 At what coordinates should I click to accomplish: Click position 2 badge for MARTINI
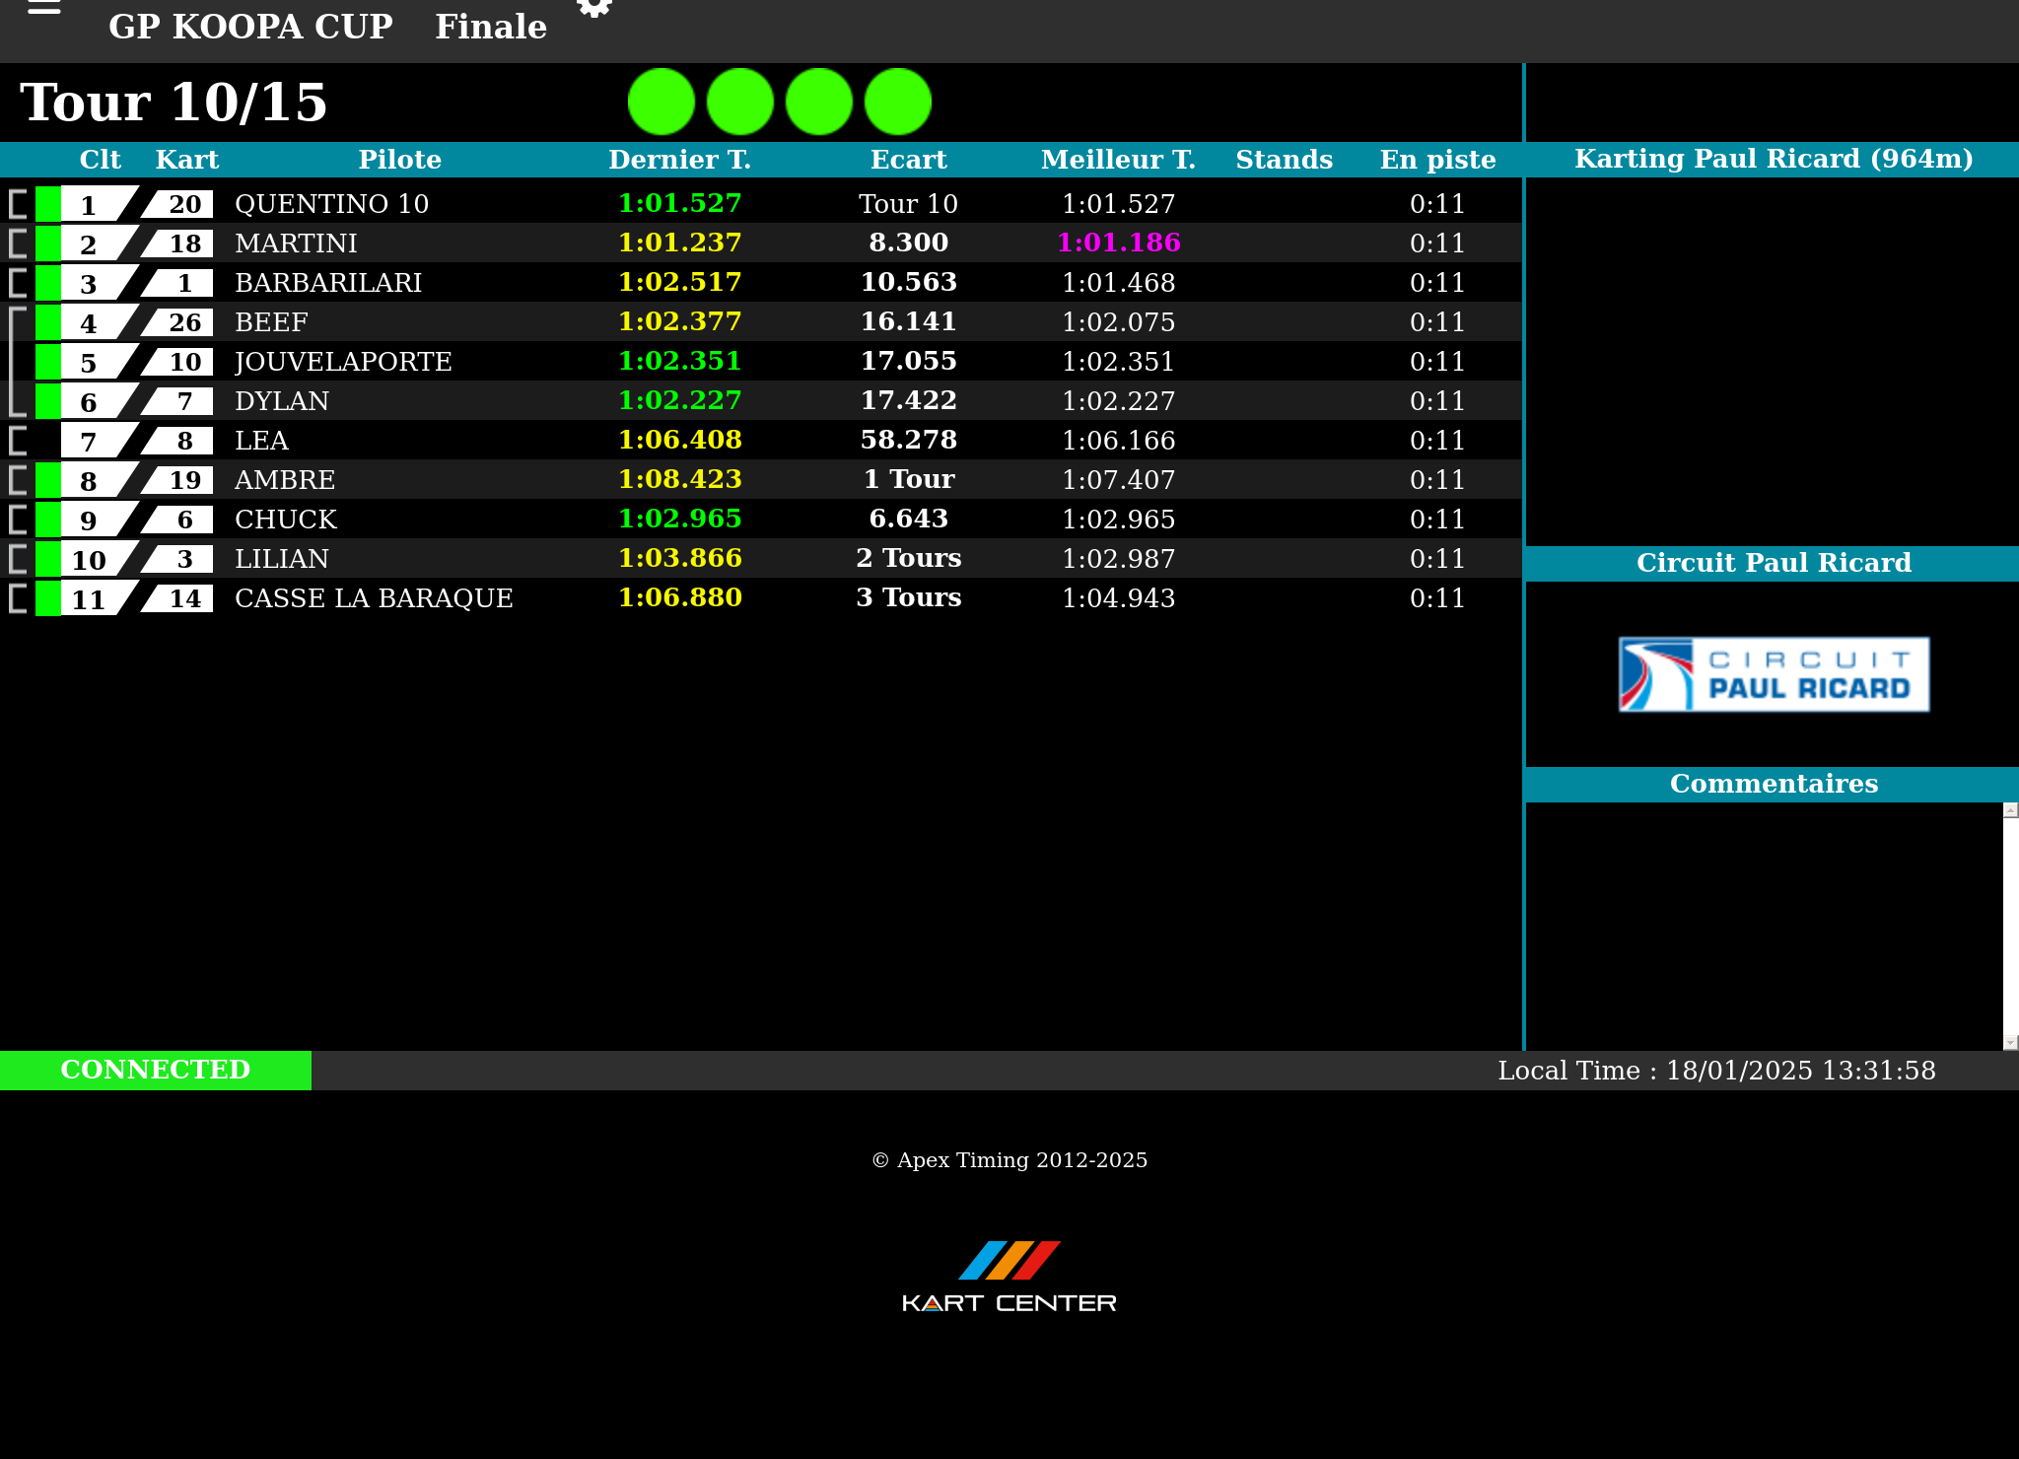[89, 243]
